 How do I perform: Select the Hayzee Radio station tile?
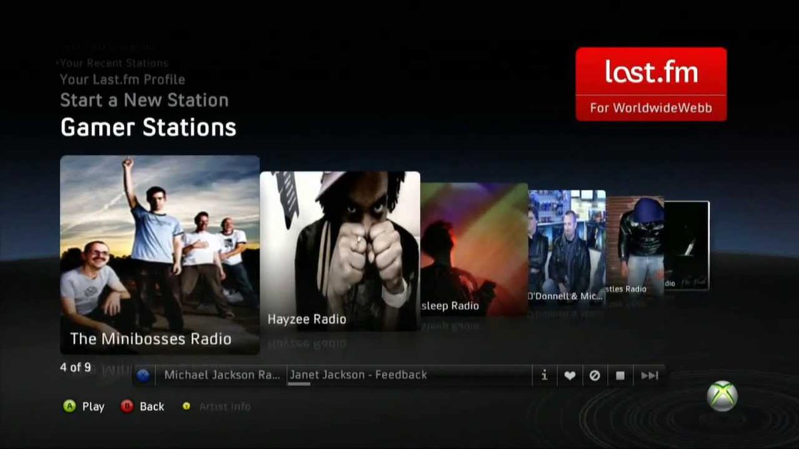(x=340, y=251)
